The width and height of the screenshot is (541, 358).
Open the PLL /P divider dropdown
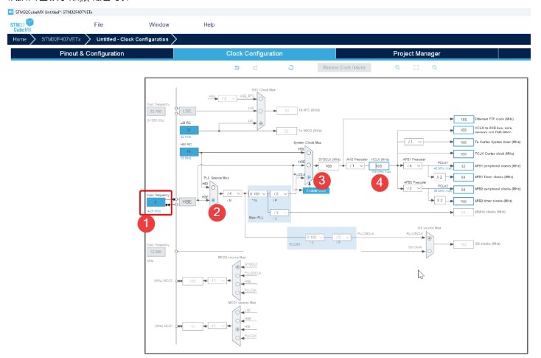(279, 194)
